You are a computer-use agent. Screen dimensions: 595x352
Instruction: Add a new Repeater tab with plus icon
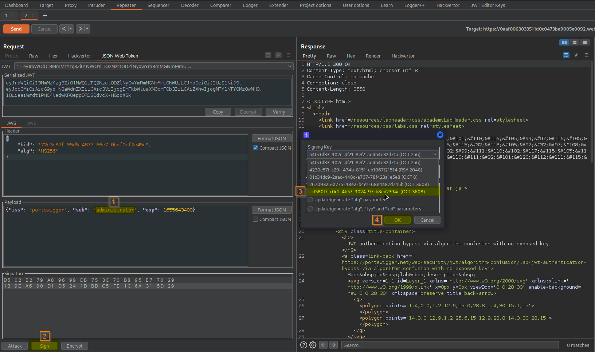click(45, 15)
